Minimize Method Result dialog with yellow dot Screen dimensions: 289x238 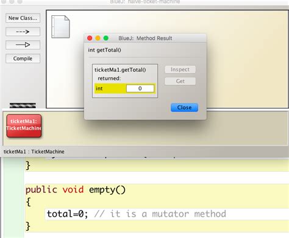[98, 38]
